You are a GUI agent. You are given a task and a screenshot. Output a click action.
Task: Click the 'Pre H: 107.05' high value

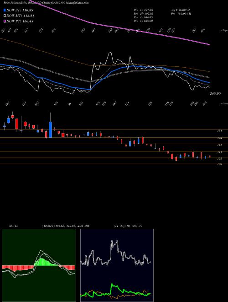[143, 14]
